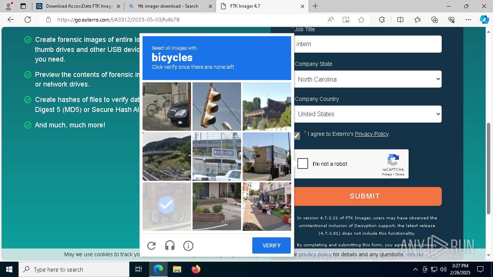The image size is (493, 277).
Task: Select the rooftop against blue sky tile
Action: tap(267, 107)
